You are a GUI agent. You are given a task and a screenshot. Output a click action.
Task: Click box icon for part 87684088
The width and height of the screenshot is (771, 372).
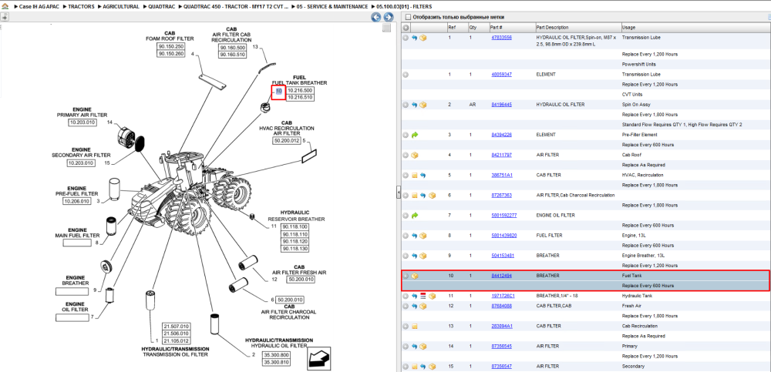click(x=423, y=306)
